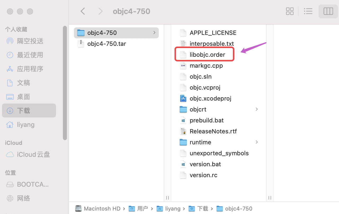Viewport: 339px width, 214px height.
Task: Click first column resize handle
Action: 167,198
